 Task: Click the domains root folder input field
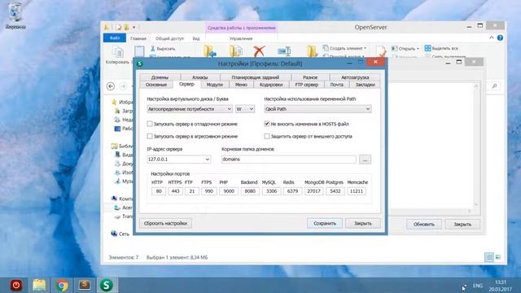point(289,160)
